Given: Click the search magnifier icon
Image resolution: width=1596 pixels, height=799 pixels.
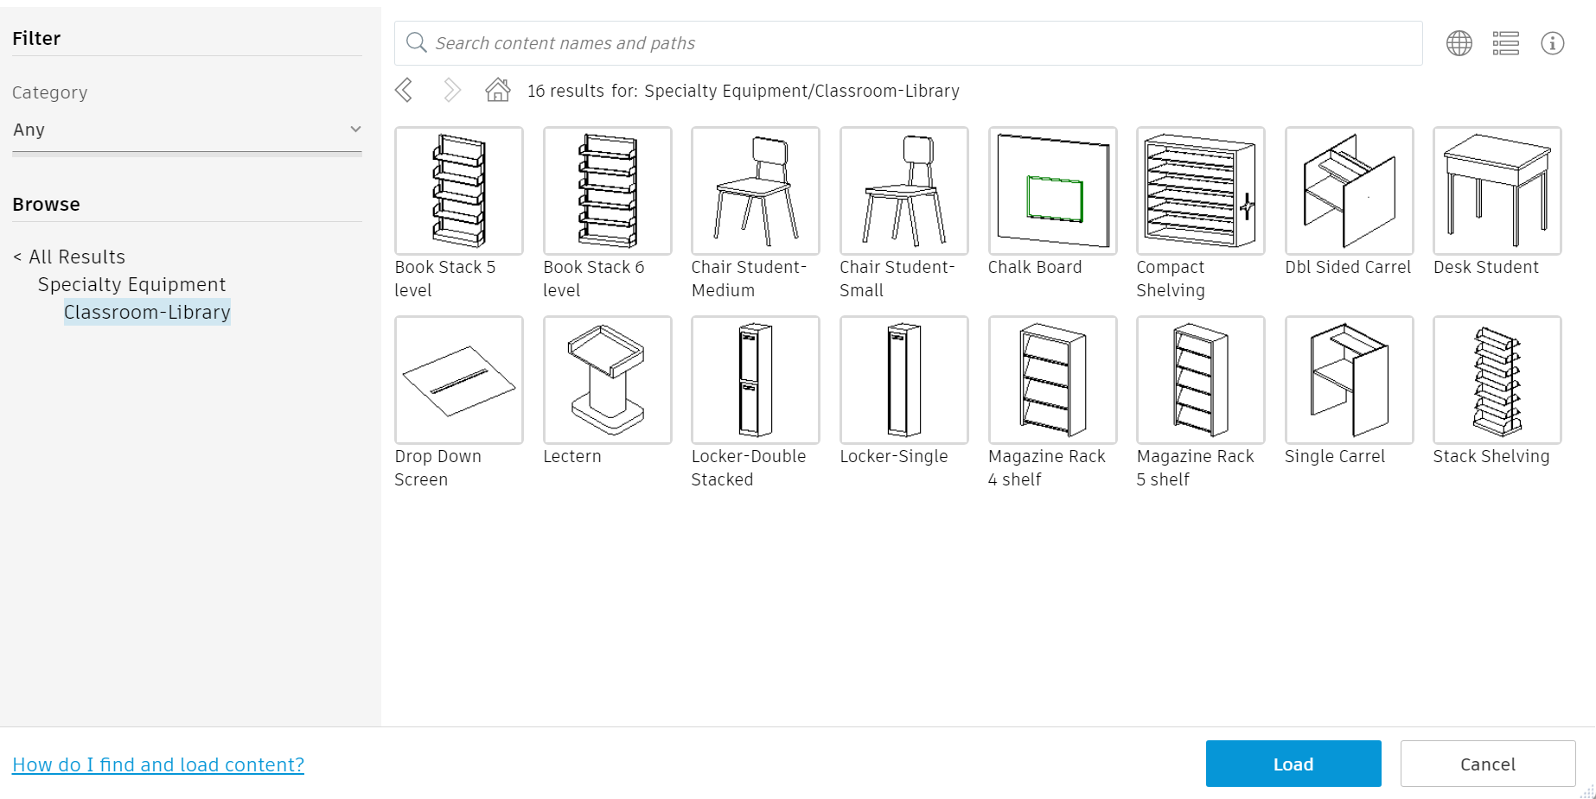Looking at the screenshot, I should 416,42.
